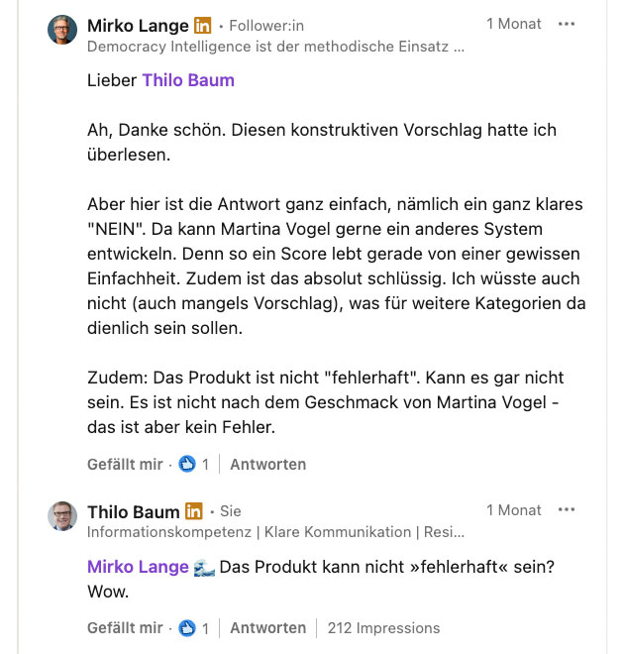Click LinkedIn badge next to Thilo Baum
The width and height of the screenshot is (625, 654).
tap(194, 512)
